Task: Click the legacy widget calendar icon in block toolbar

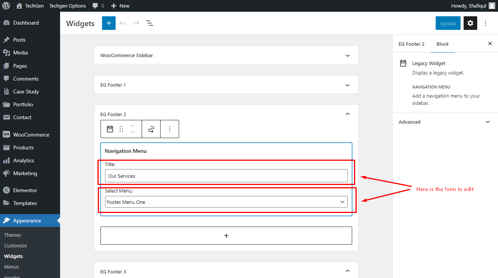Action: (110, 129)
